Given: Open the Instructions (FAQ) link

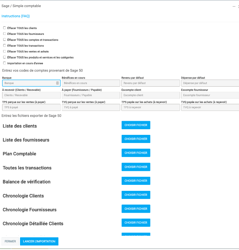Looking at the screenshot, I should click(15, 16).
